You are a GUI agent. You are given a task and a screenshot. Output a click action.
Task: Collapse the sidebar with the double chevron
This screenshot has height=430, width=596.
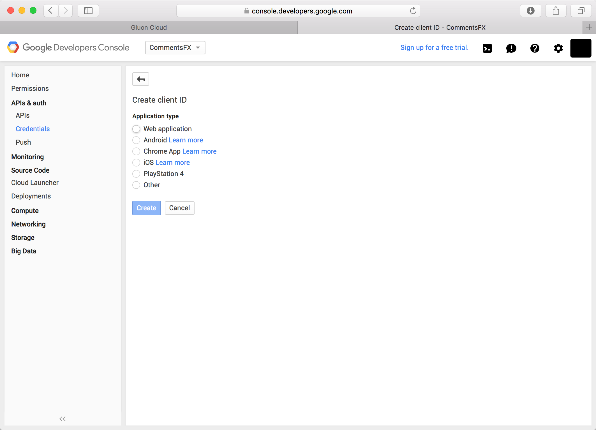point(63,419)
